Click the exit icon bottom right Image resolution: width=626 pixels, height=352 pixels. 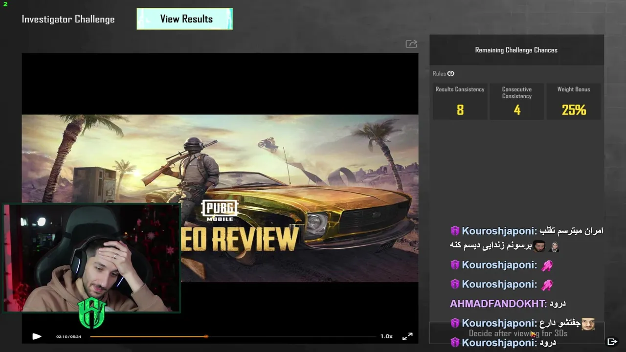click(612, 341)
